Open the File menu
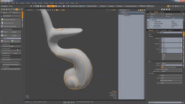Screen dimensions: 185x104 click(x=2, y=3)
